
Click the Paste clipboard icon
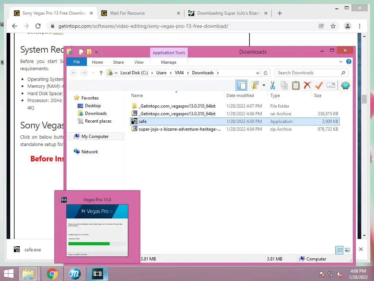tap(295, 85)
